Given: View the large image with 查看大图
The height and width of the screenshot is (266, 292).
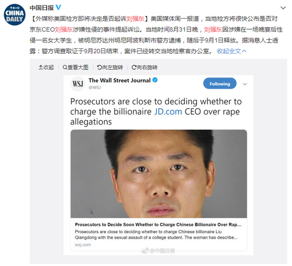Looking at the screenshot, I should click(75, 68).
